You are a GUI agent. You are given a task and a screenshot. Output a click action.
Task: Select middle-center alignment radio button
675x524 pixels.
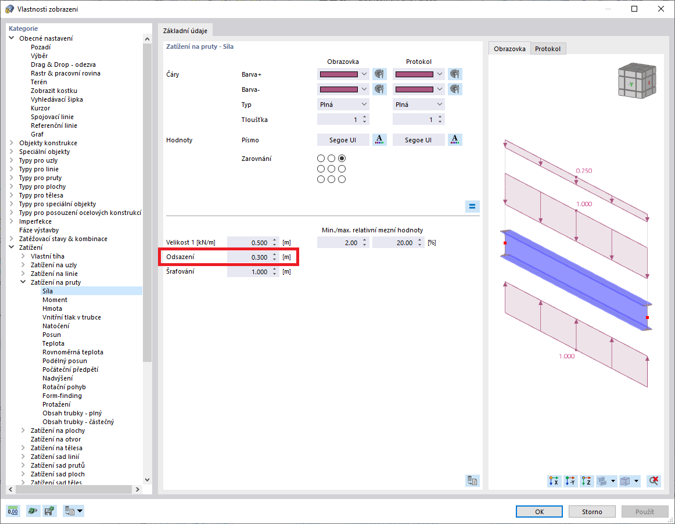tap(331, 169)
